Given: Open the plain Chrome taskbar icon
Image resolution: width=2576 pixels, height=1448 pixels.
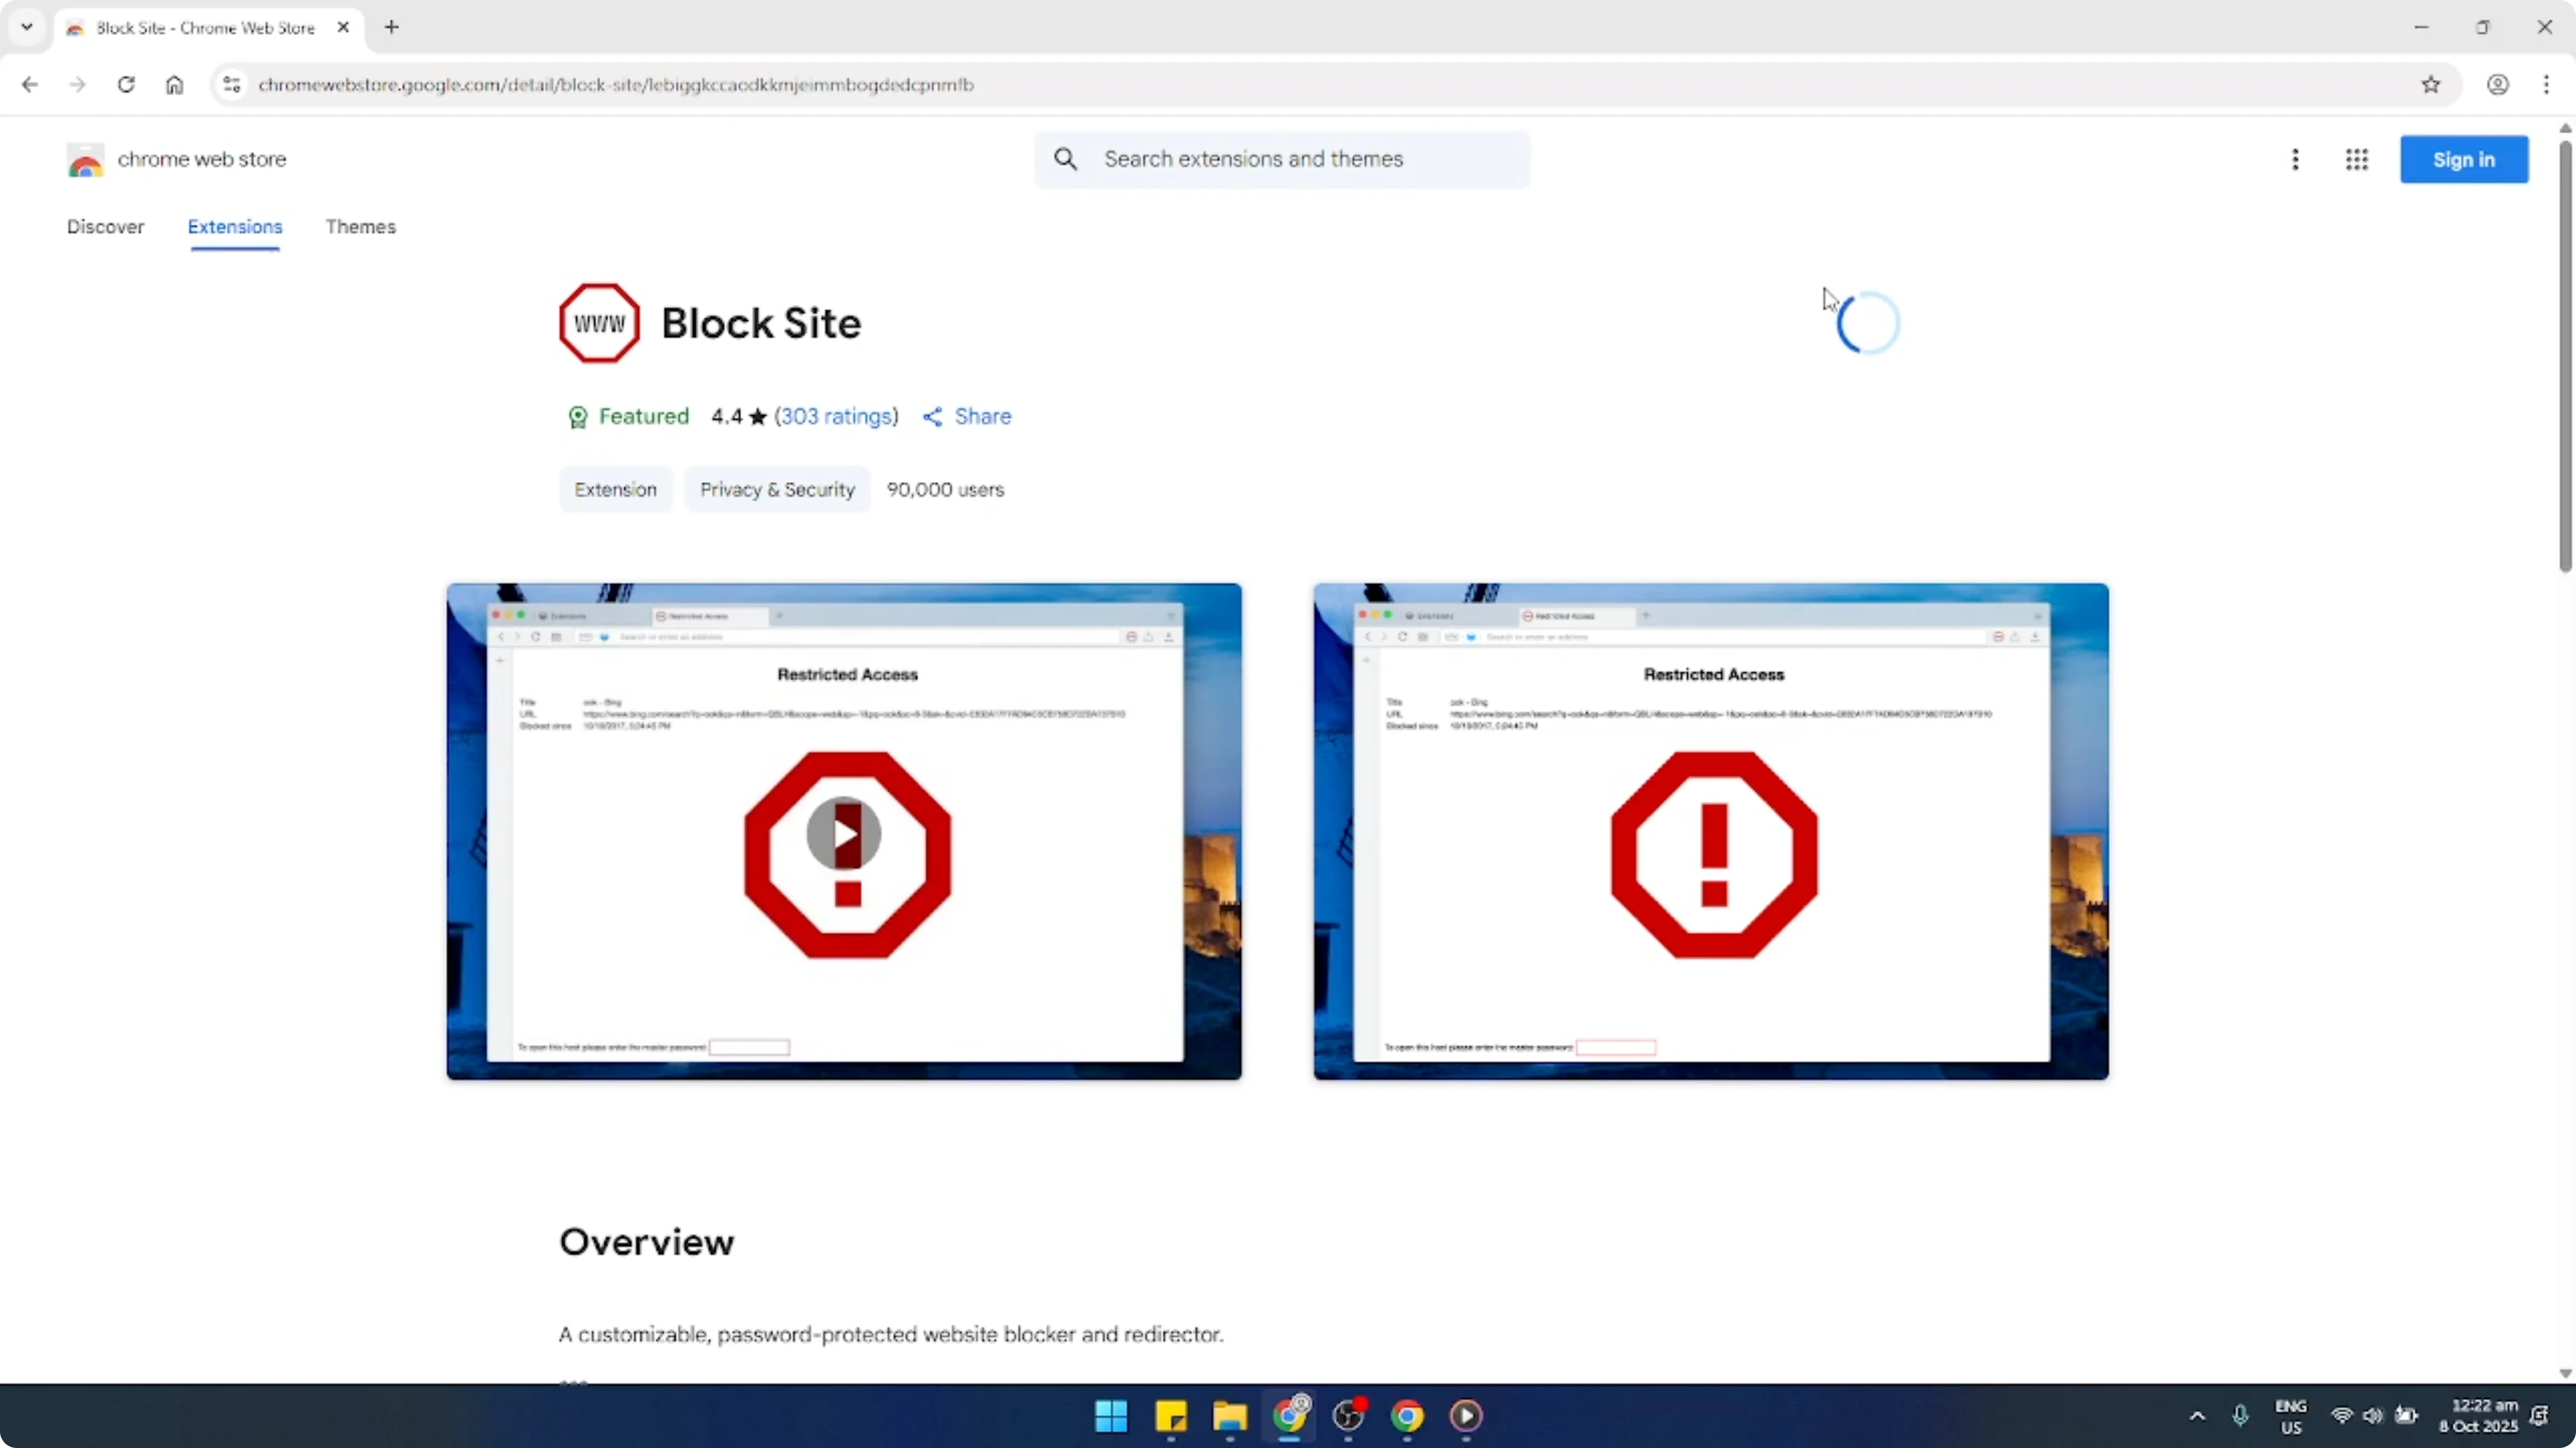Looking at the screenshot, I should click(x=1407, y=1415).
